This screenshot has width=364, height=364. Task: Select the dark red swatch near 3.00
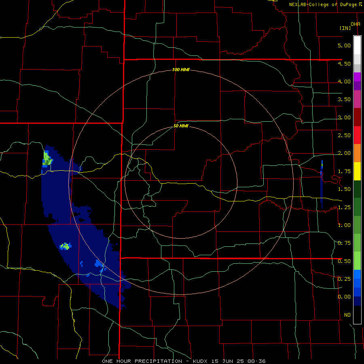click(357, 117)
